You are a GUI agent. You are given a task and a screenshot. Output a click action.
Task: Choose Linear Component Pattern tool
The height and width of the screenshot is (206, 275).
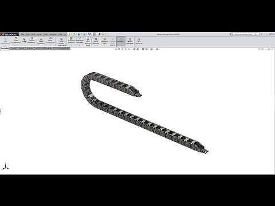click(32, 40)
